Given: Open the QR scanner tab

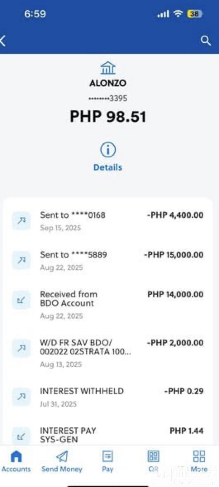Looking at the screenshot, I should 153,461.
